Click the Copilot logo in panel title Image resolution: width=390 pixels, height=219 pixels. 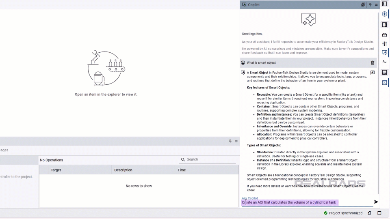tap(244, 5)
